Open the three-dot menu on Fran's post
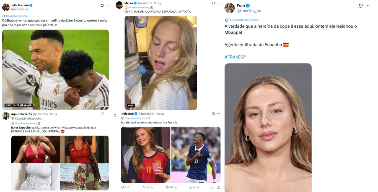 click(367, 6)
